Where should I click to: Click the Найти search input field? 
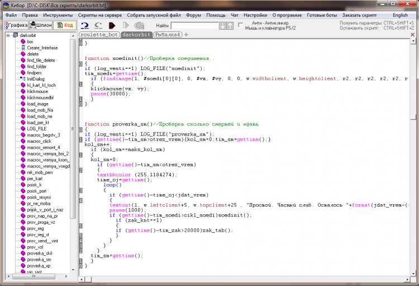[x=194, y=26]
